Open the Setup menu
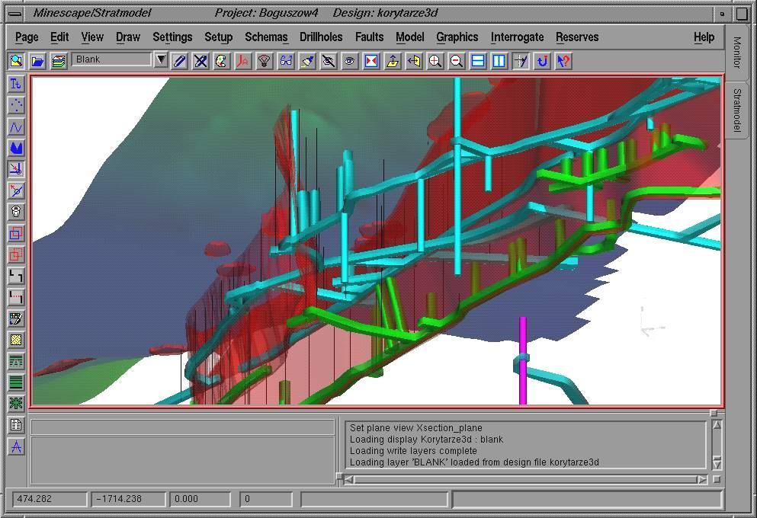The height and width of the screenshot is (518, 757). 218,37
